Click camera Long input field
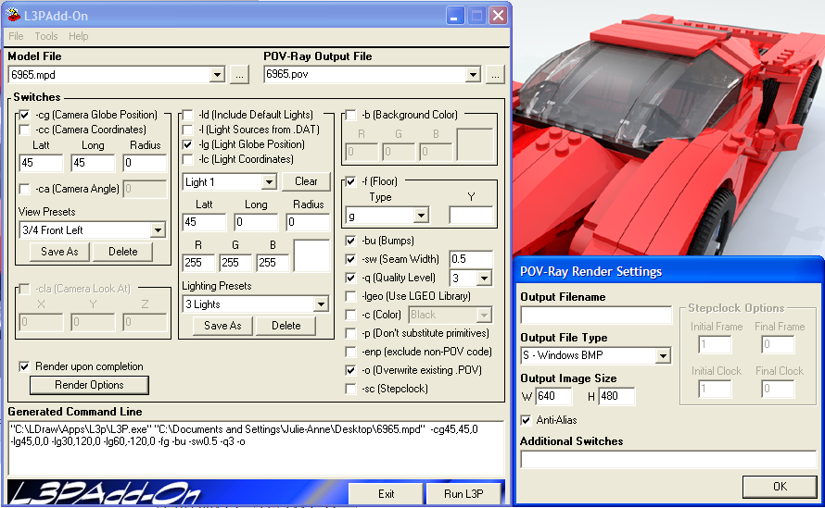 pyautogui.click(x=93, y=164)
